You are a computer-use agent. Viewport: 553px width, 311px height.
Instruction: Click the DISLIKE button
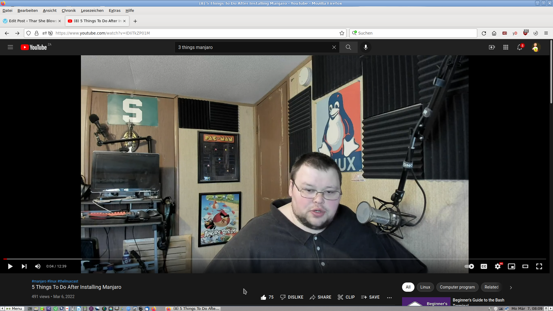[292, 297]
